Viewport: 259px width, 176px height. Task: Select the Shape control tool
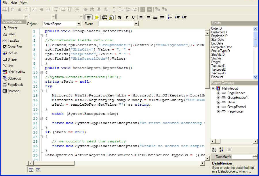[10, 59]
